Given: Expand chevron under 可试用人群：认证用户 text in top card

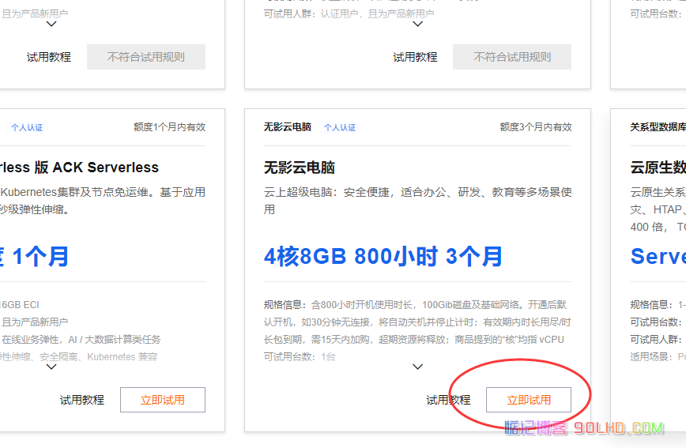Looking at the screenshot, I should pos(418,24).
